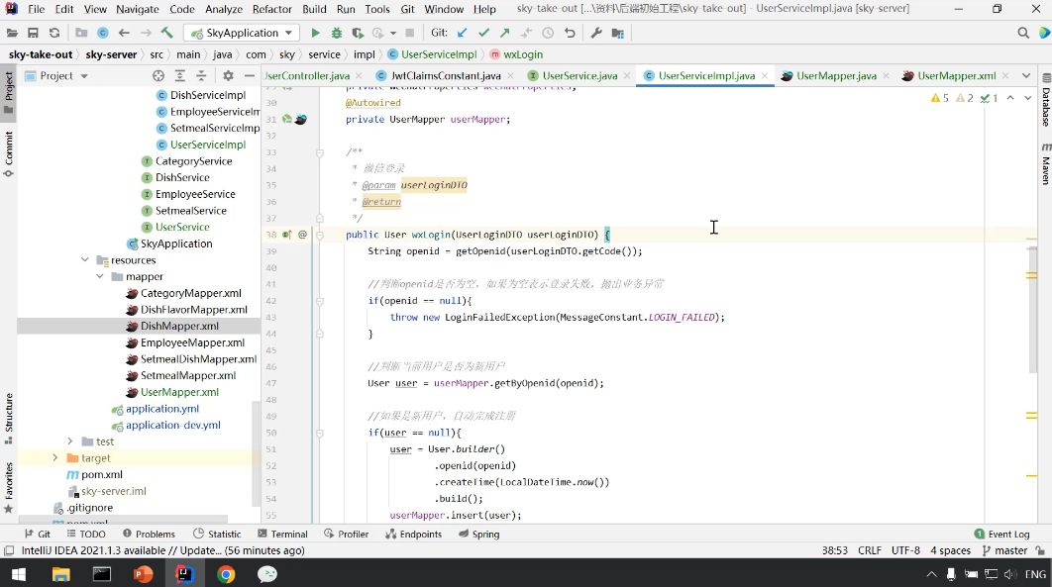Open settings with the wrench icon

595,33
